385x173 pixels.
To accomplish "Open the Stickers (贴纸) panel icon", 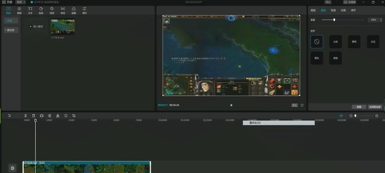I will point(41,10).
